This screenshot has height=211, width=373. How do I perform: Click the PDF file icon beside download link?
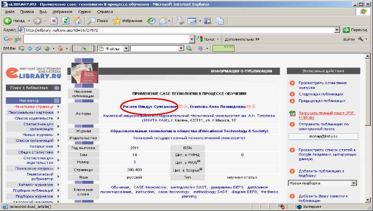click(292, 114)
